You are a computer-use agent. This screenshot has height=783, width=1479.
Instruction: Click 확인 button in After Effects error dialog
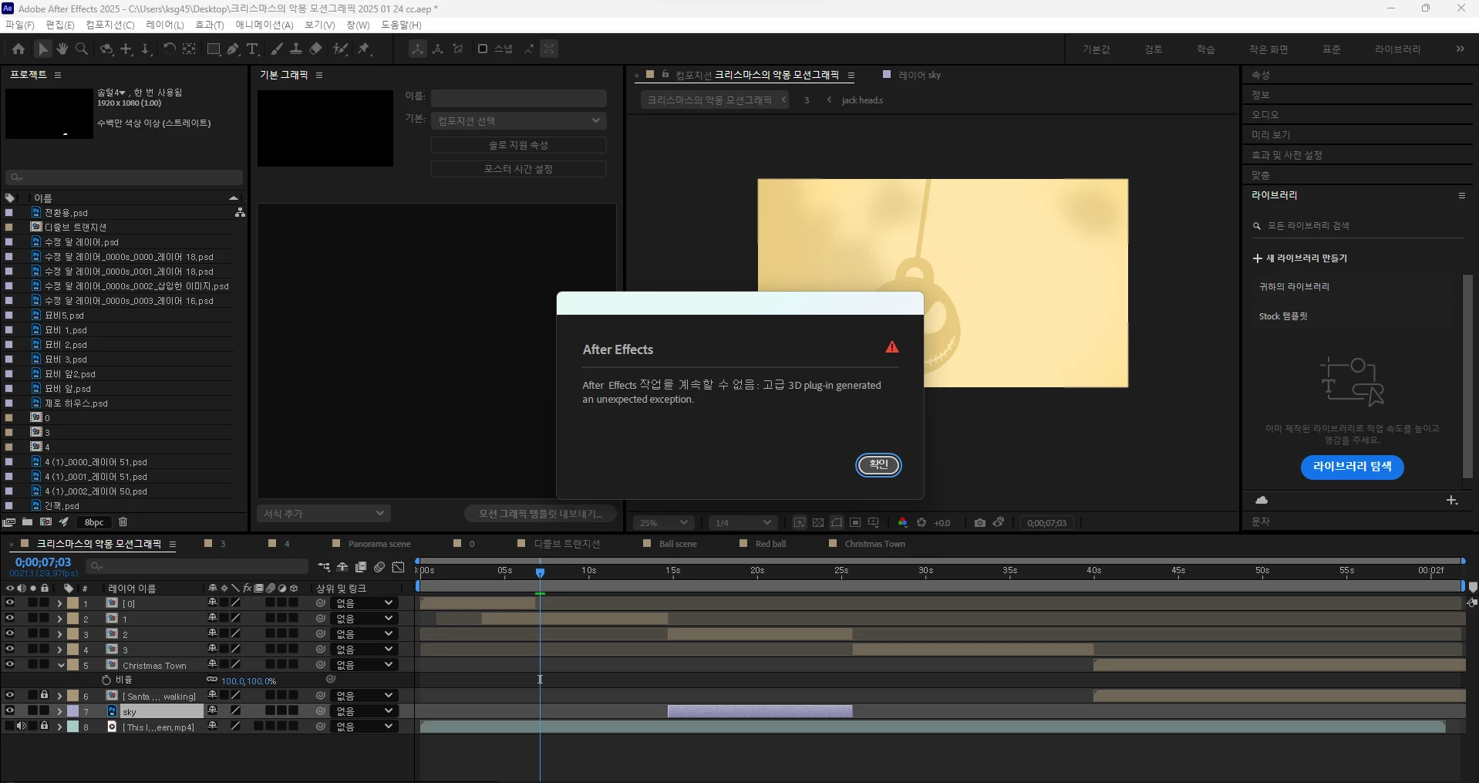pyautogui.click(x=878, y=464)
